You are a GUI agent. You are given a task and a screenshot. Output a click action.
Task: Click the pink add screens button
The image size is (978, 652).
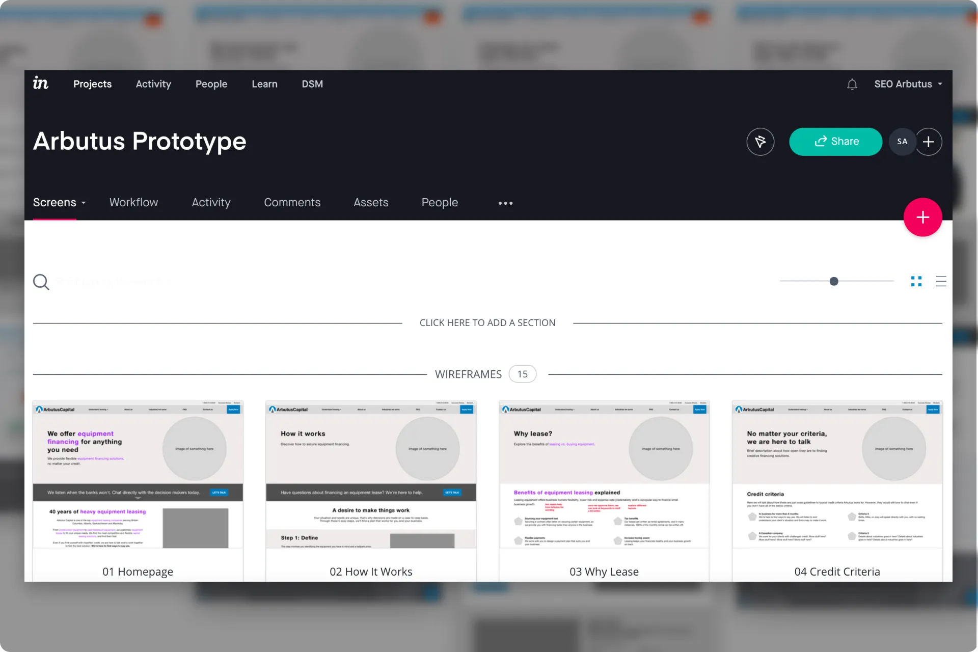(922, 218)
